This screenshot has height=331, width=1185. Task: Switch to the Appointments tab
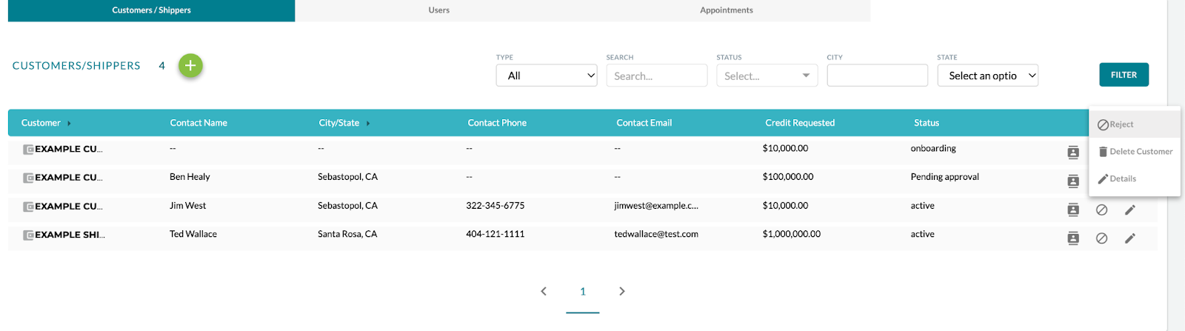[726, 10]
